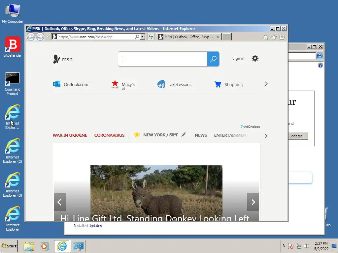Open the TakeLessons link
Image resolution: width=338 pixels, height=253 pixels.
point(174,84)
